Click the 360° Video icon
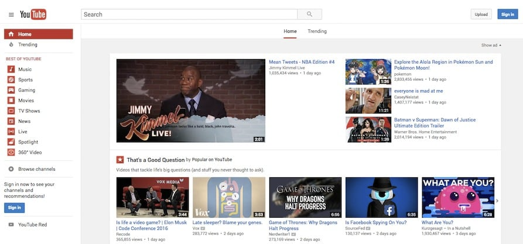Image resolution: width=523 pixels, height=244 pixels. pyautogui.click(x=11, y=152)
